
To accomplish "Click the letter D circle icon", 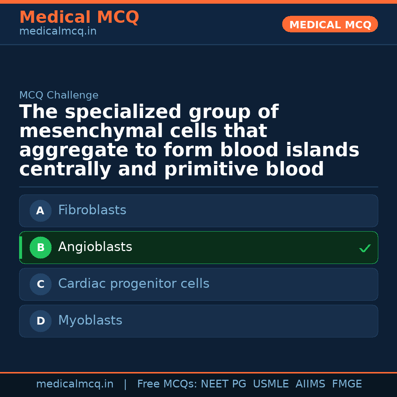I will click(x=40, y=321).
